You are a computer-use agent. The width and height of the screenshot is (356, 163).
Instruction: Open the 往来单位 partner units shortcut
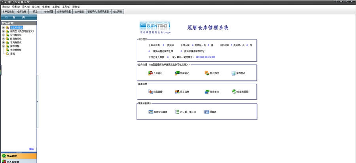pyautogui.click(x=212, y=92)
